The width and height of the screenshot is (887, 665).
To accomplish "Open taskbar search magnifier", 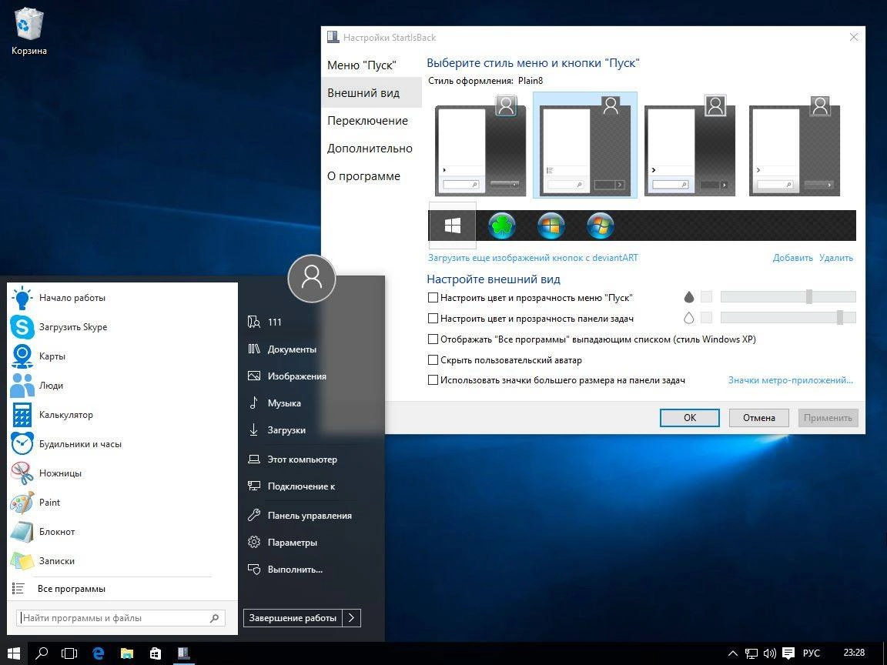I will click(42, 653).
